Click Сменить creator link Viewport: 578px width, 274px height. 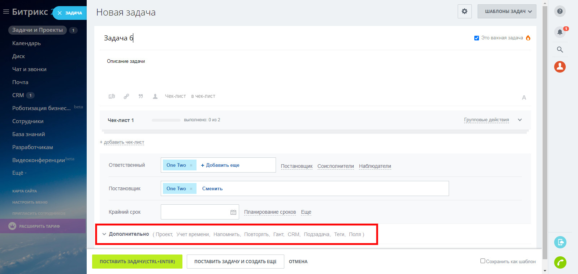pos(212,189)
